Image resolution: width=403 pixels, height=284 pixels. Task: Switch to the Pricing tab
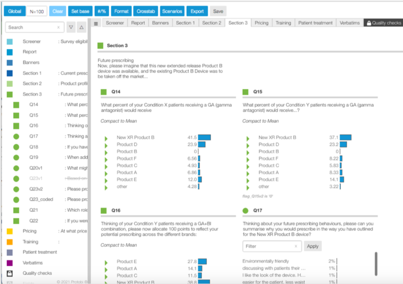click(x=261, y=23)
